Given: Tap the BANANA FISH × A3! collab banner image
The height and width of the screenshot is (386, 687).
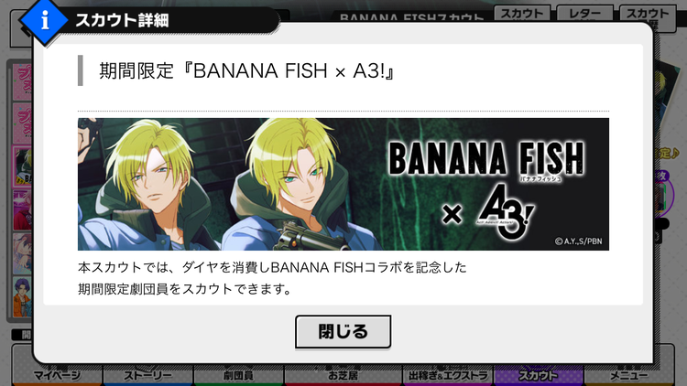Looking at the screenshot, I should [343, 184].
